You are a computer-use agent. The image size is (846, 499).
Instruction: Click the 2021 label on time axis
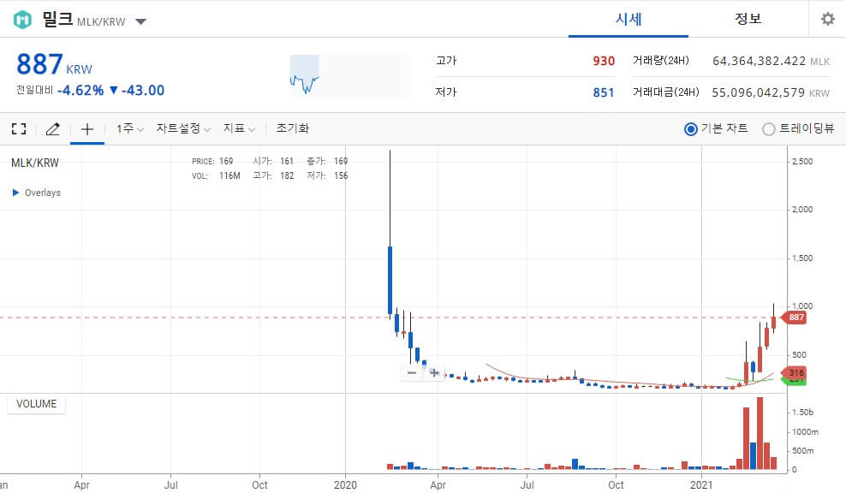701,485
